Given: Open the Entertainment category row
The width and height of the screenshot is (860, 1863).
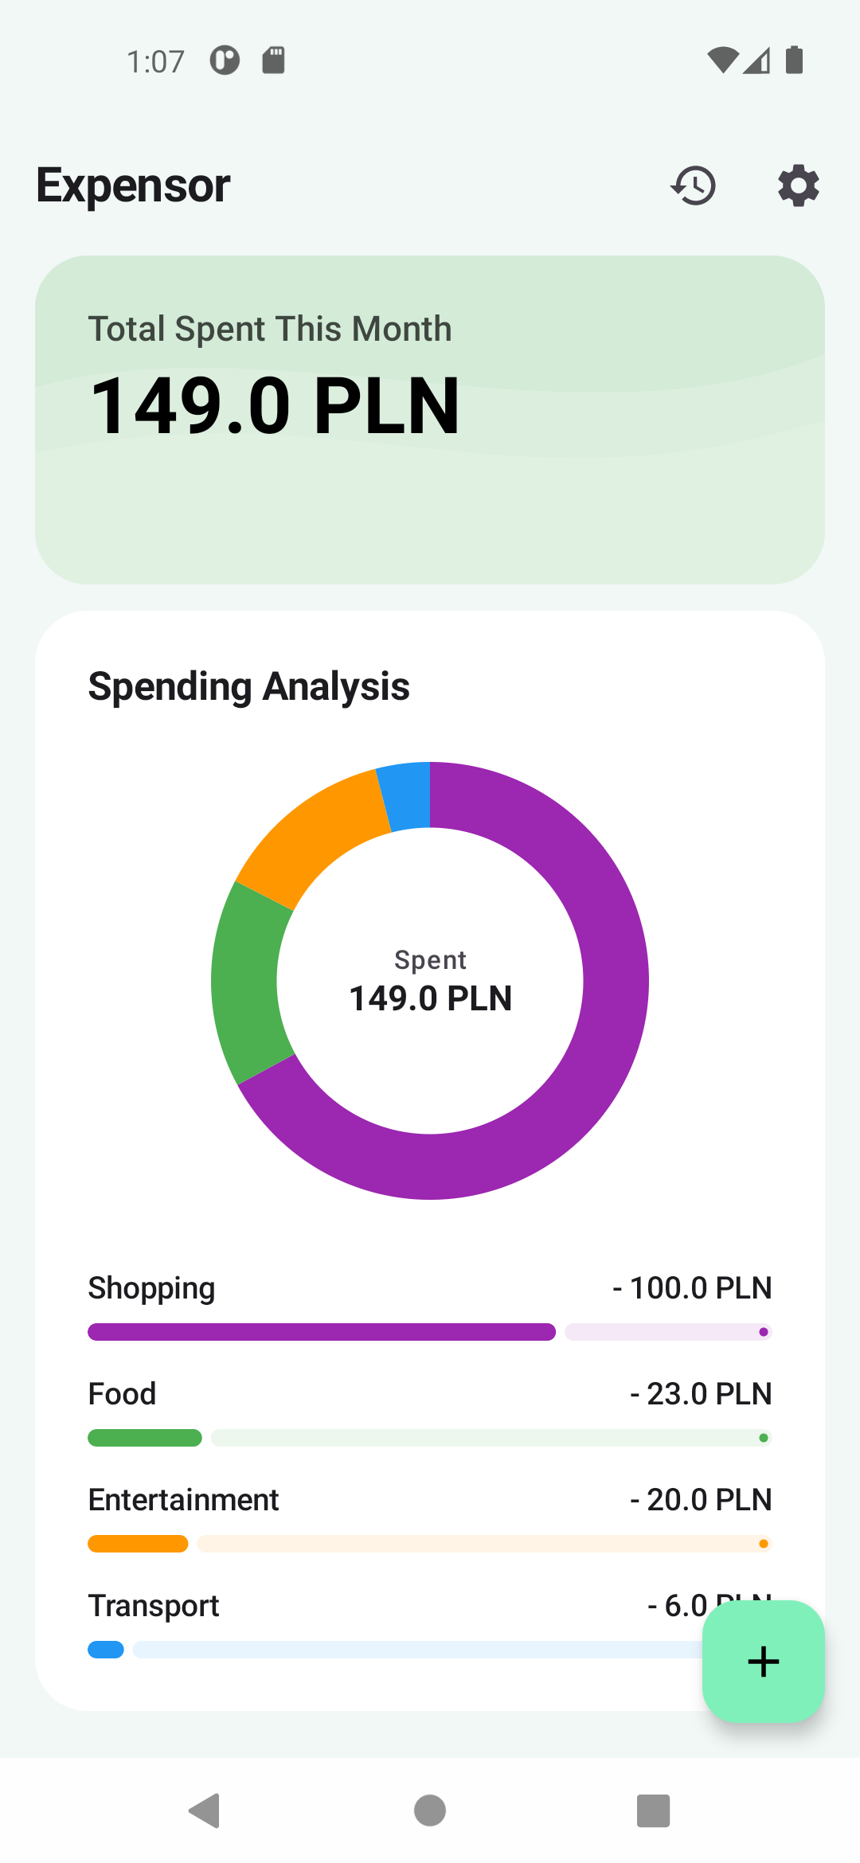Looking at the screenshot, I should click(x=430, y=1517).
